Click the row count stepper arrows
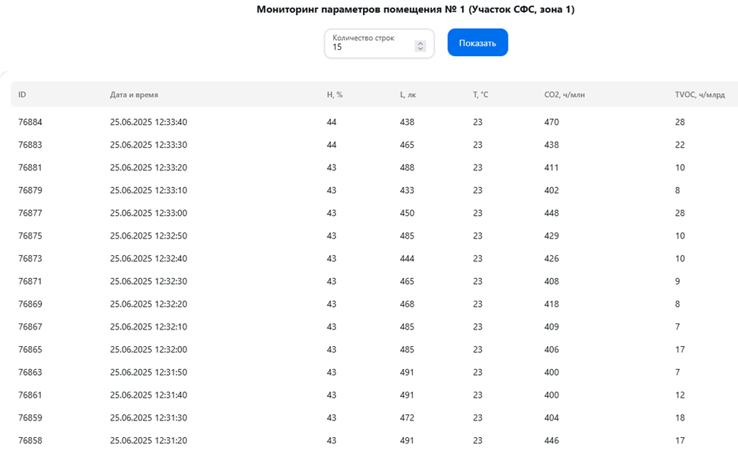Image resolution: width=738 pixels, height=453 pixels. (x=420, y=47)
